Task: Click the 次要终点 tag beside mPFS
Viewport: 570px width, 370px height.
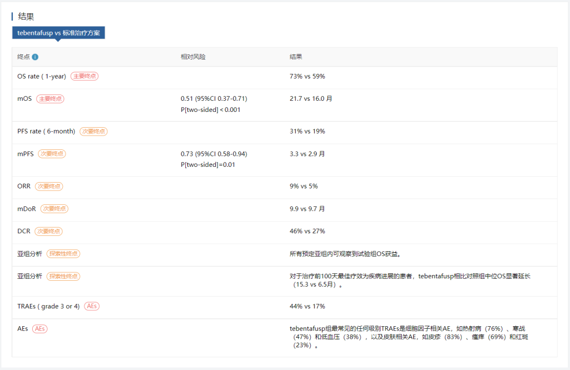Action: coord(52,154)
